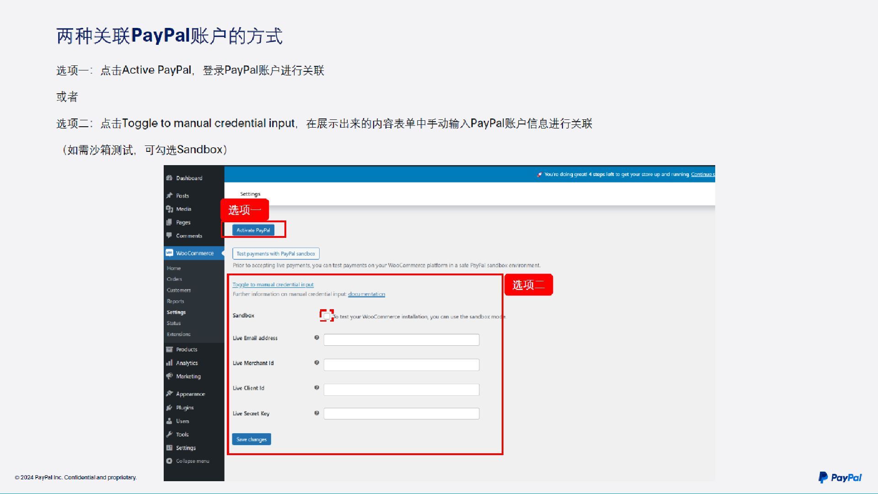
Task: Open the documentation link
Action: (366, 294)
